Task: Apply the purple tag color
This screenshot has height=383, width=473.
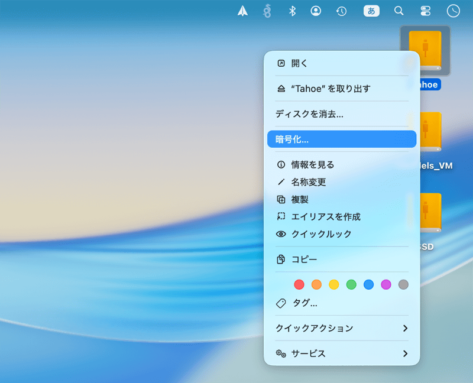Action: 386,284
